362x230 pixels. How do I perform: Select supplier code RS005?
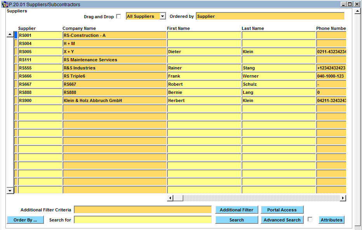[40, 52]
